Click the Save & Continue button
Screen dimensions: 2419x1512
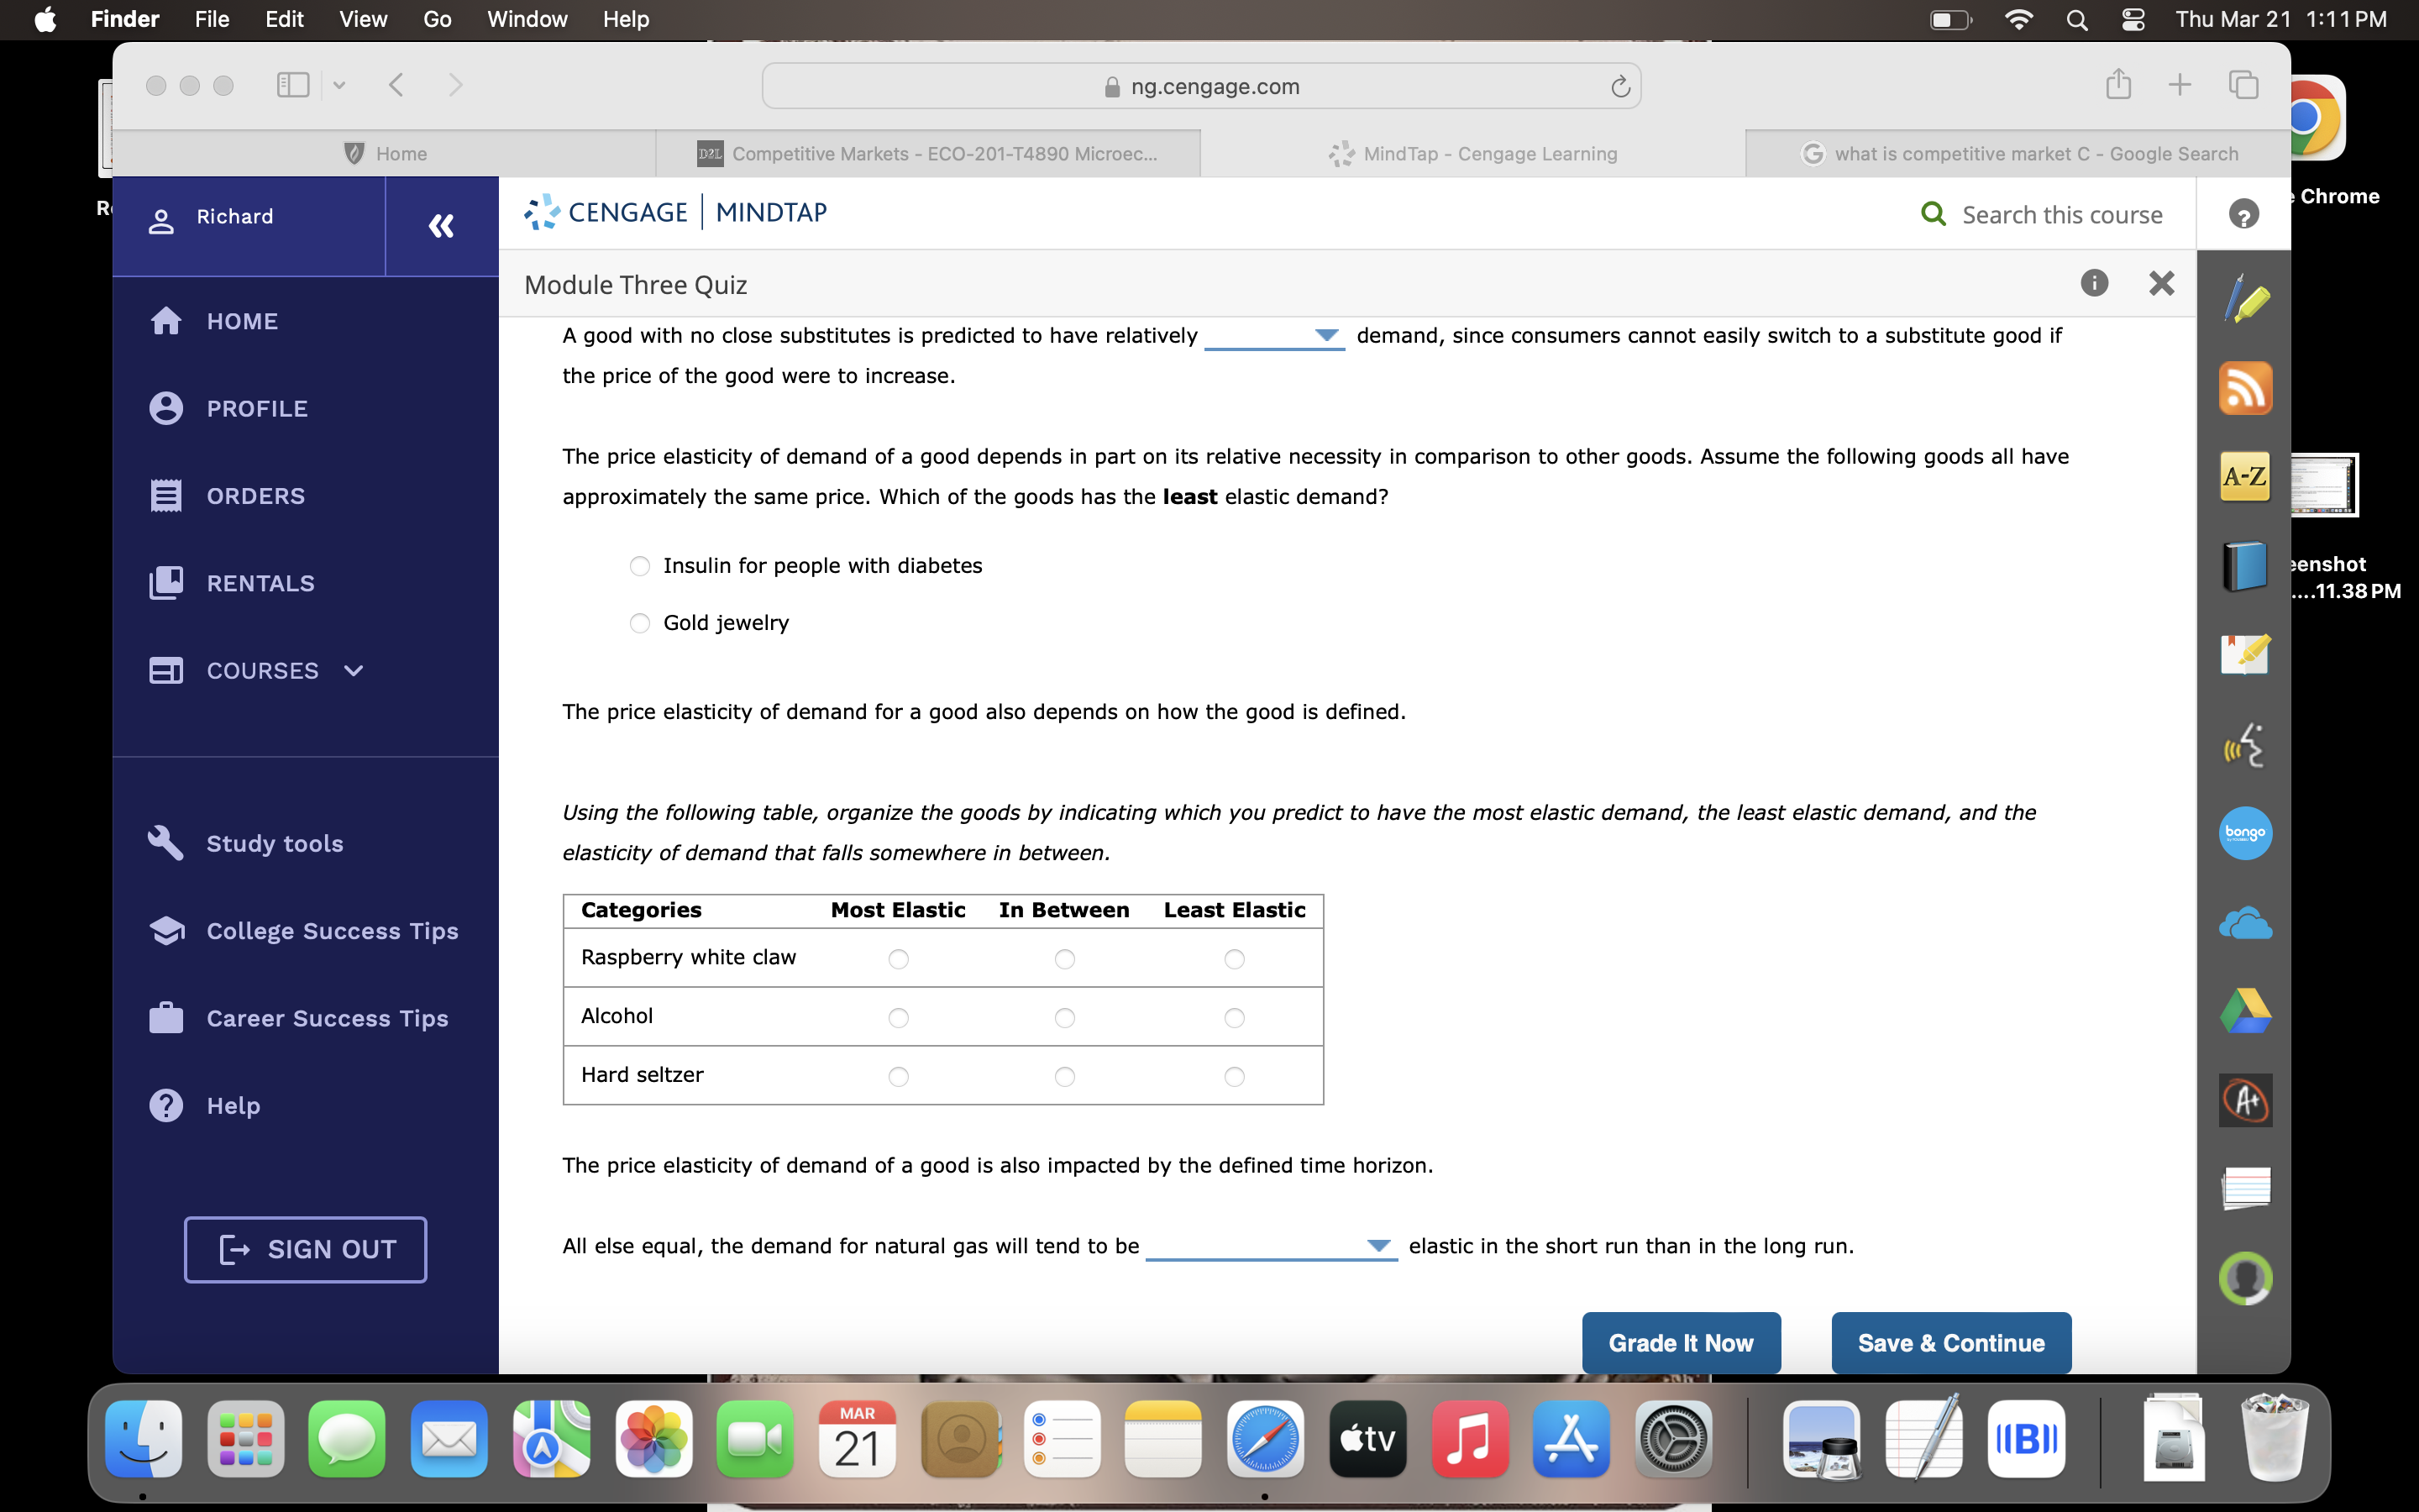pyautogui.click(x=1950, y=1343)
